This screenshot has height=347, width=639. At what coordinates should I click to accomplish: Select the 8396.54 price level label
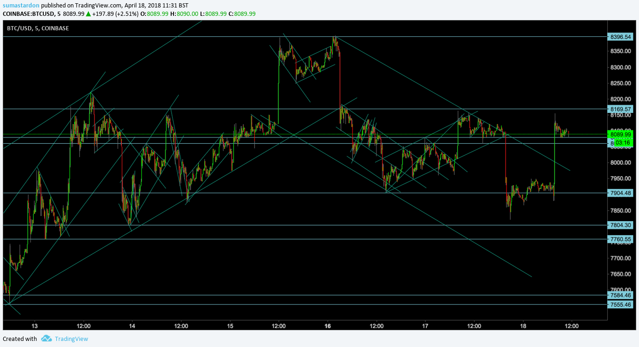[x=620, y=37]
